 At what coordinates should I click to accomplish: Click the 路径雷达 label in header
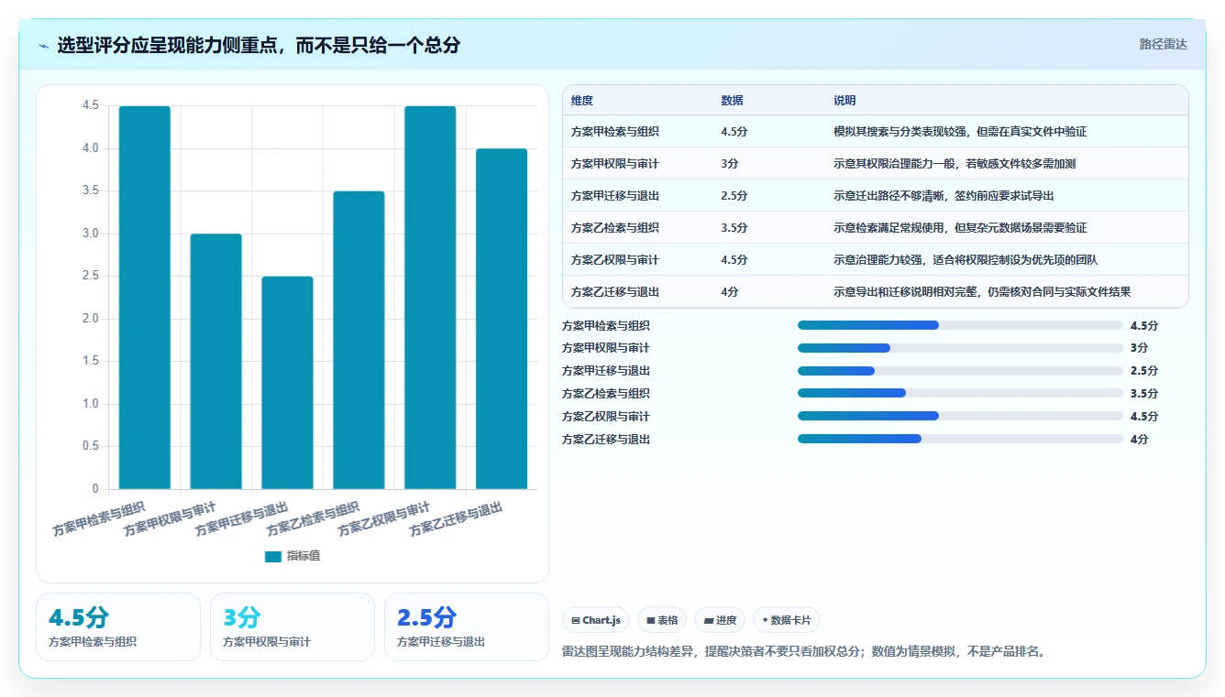pos(1163,44)
